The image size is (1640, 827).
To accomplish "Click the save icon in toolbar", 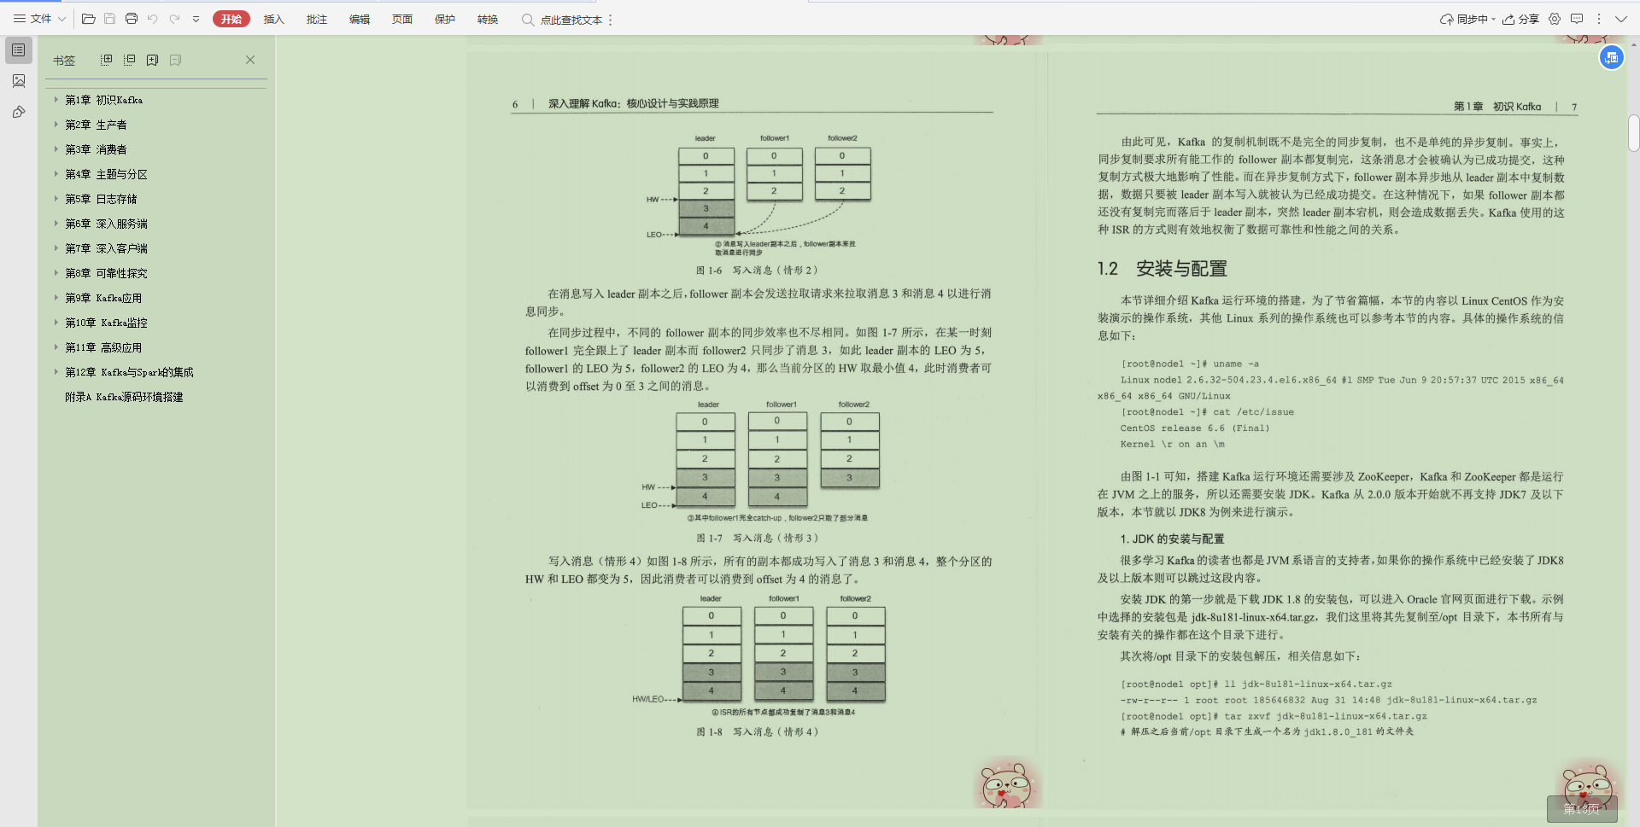I will pyautogui.click(x=109, y=19).
